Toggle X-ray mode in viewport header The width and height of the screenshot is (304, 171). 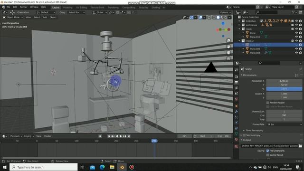click(209, 18)
